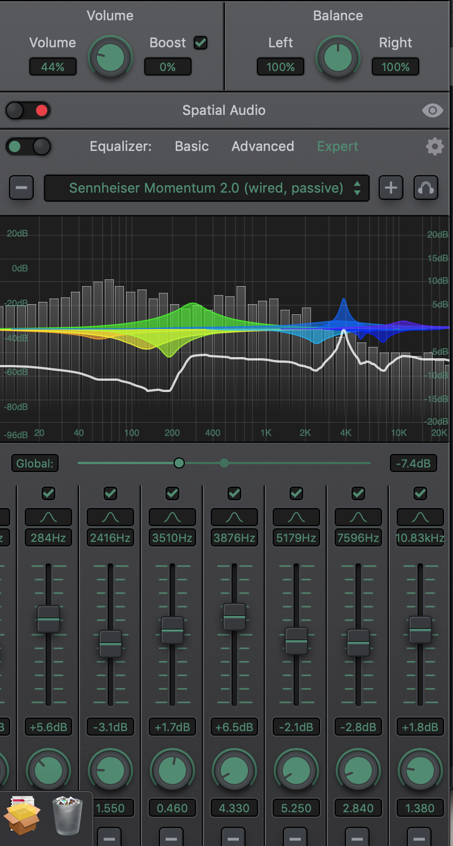Open the Sennheiser Momentum preset dropdown

pos(206,188)
